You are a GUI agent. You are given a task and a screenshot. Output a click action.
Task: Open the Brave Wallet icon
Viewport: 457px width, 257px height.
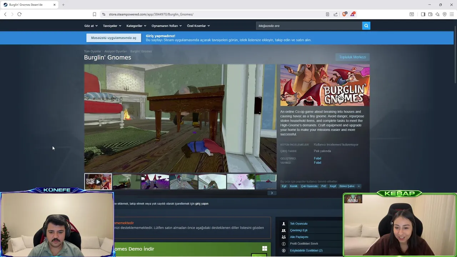[430, 14]
